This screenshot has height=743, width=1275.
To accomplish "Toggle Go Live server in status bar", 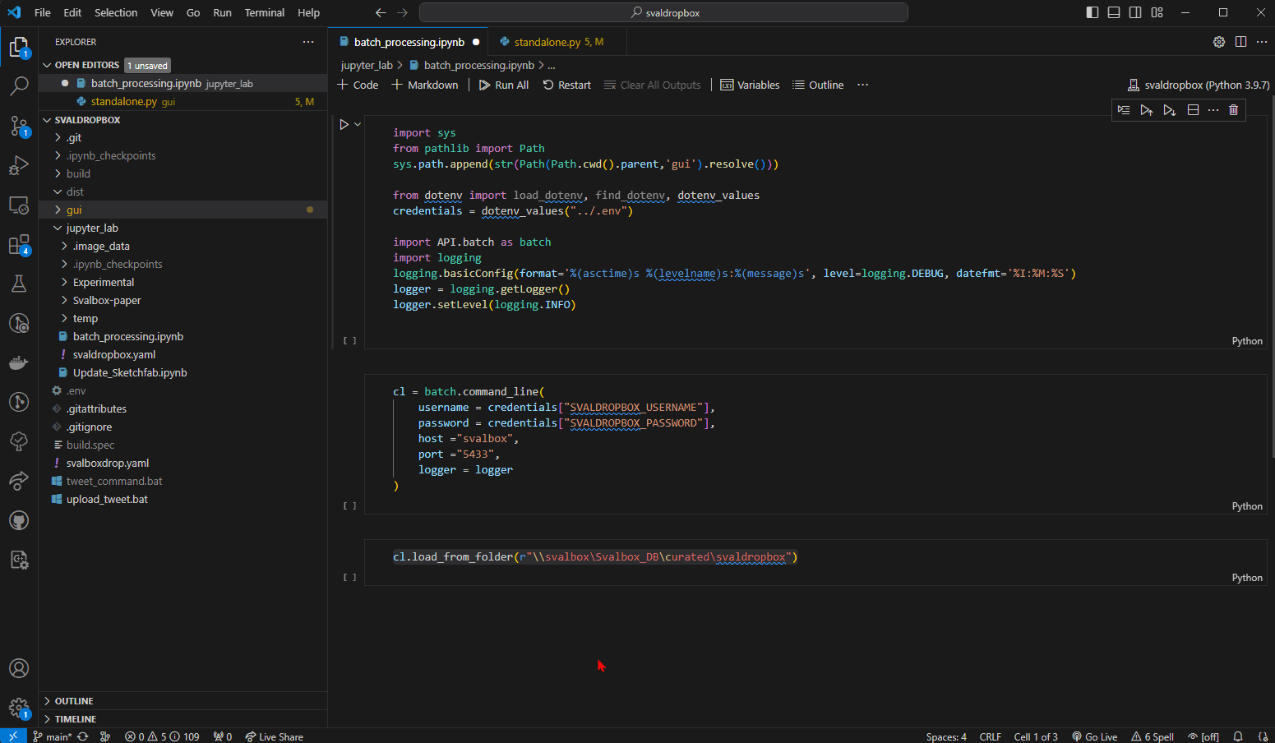I will point(1094,736).
